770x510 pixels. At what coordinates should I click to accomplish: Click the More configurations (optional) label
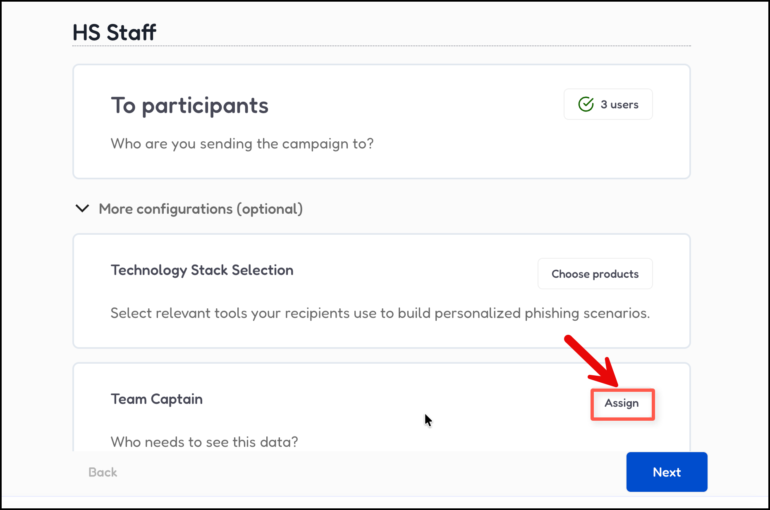click(x=201, y=209)
